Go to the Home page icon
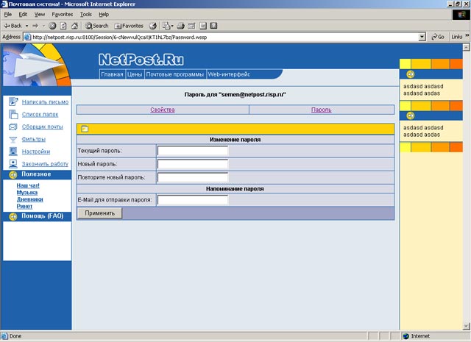The image size is (471, 342). [x=74, y=26]
